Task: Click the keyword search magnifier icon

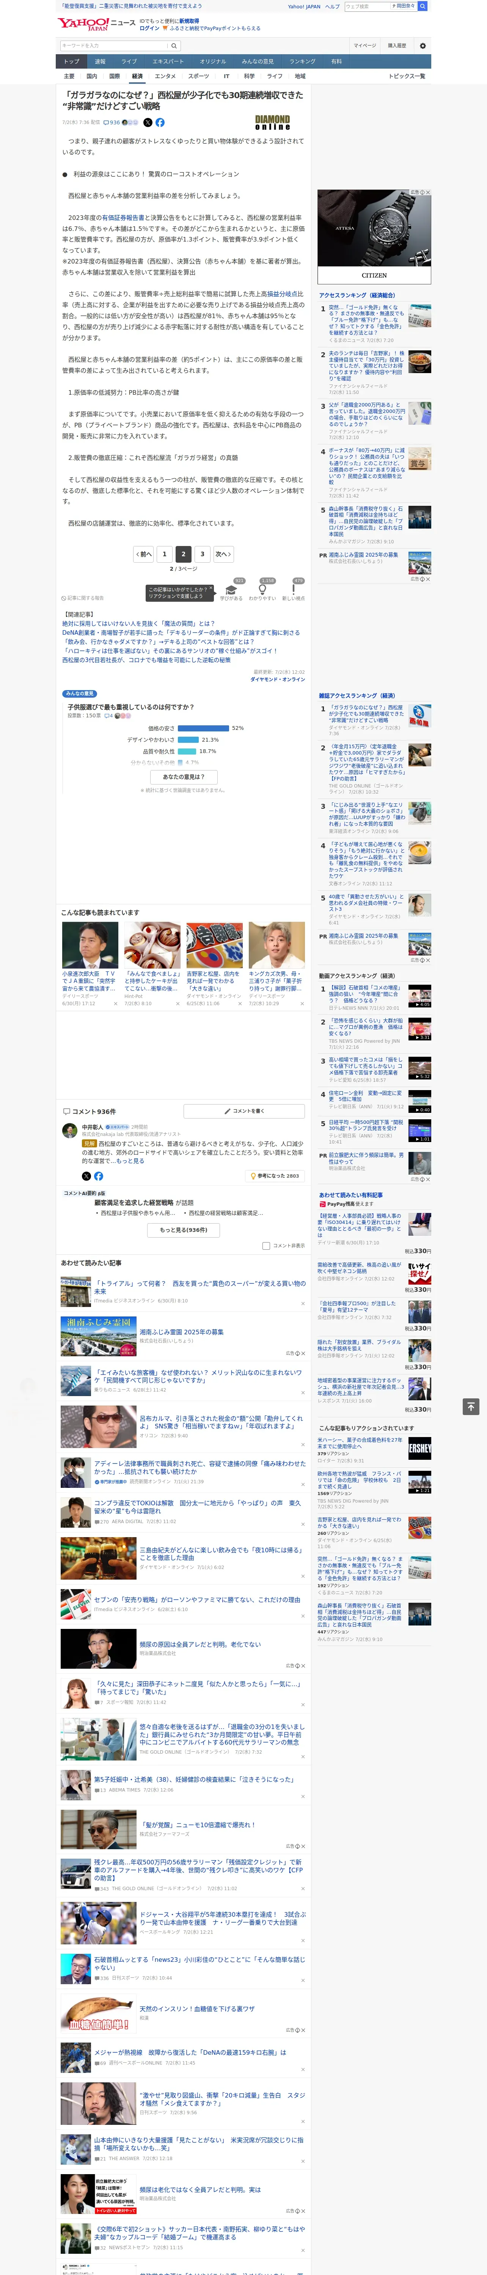Action: (x=174, y=46)
